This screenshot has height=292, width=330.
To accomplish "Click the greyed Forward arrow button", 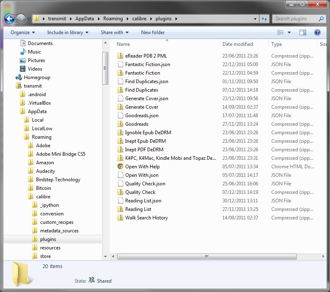I will (21, 19).
